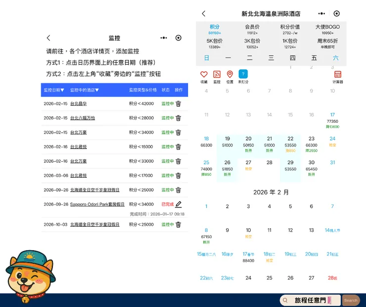366x307 pixels.
Task: Open more options menu on hotel page
Action: coord(321,13)
